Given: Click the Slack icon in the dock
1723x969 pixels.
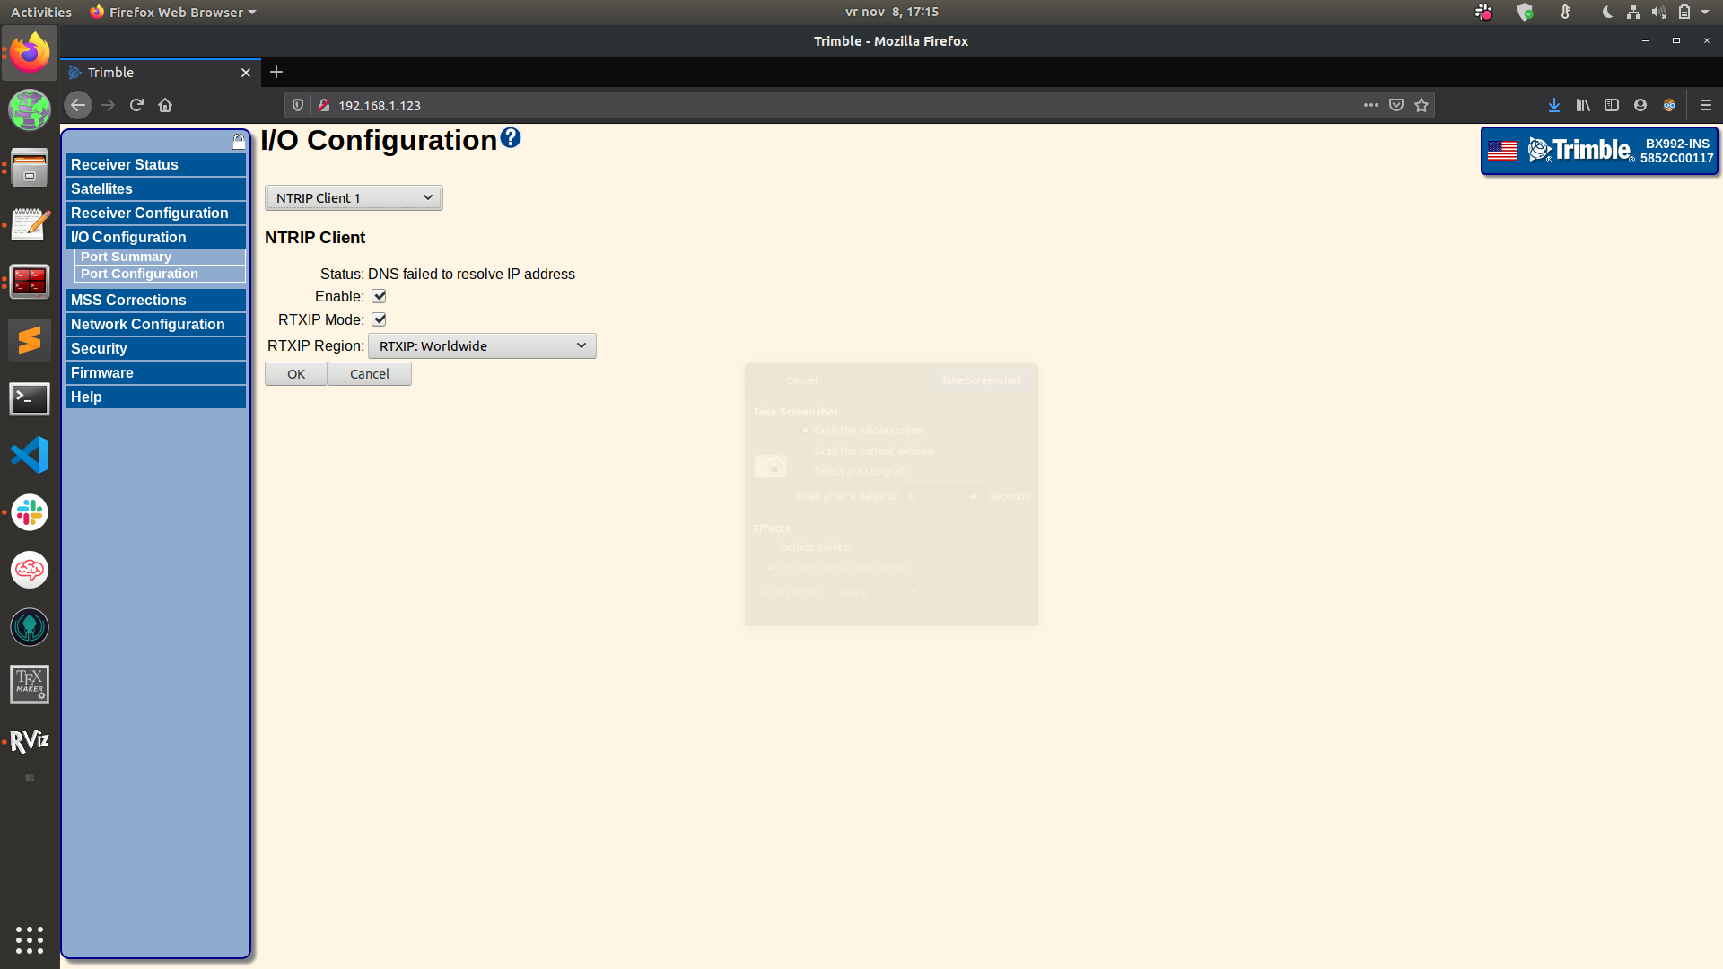Looking at the screenshot, I should 30,512.
